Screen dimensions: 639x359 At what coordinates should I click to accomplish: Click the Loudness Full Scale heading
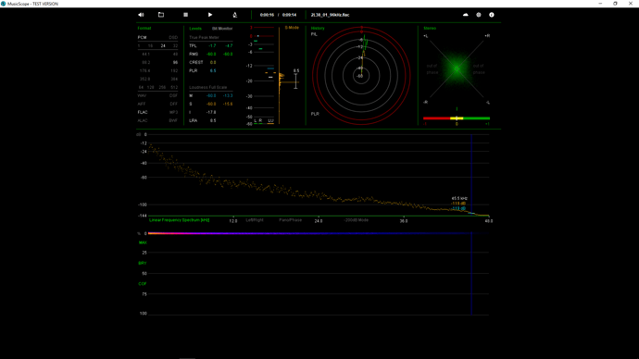coord(207,88)
